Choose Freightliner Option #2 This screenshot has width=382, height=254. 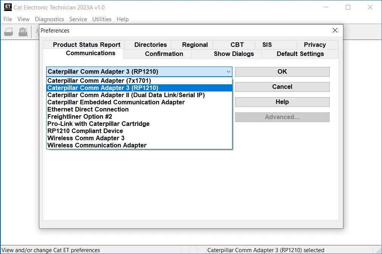(139, 116)
